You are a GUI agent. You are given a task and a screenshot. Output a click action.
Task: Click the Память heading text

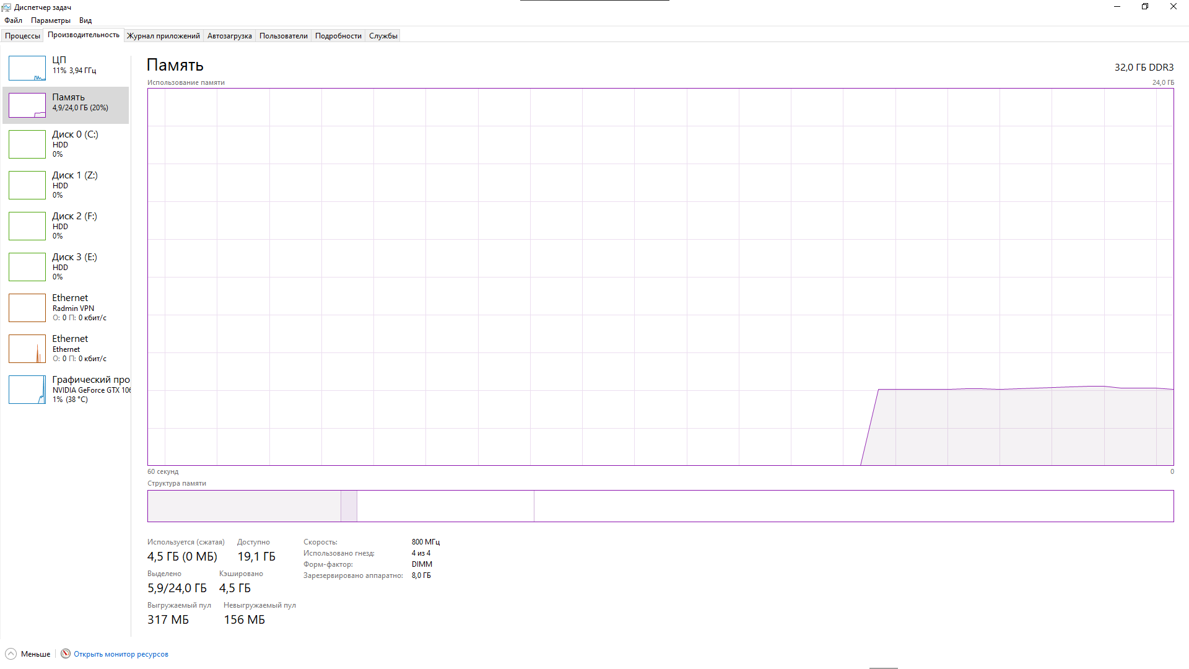175,65
